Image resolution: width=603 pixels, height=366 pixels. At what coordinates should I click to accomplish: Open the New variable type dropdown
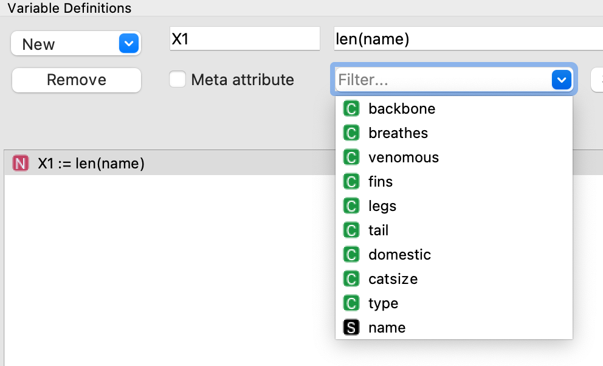[x=128, y=43]
